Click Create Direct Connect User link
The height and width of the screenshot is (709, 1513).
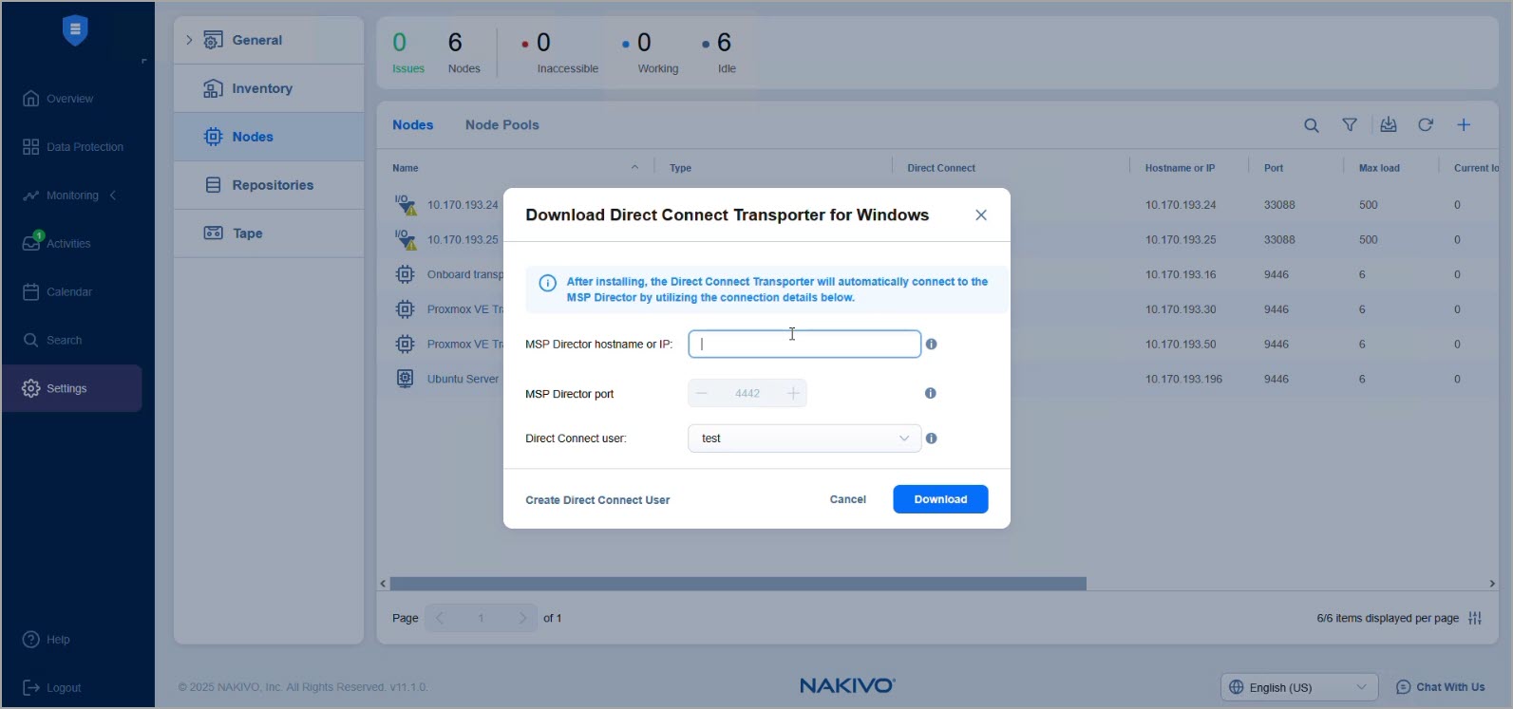pyautogui.click(x=597, y=500)
